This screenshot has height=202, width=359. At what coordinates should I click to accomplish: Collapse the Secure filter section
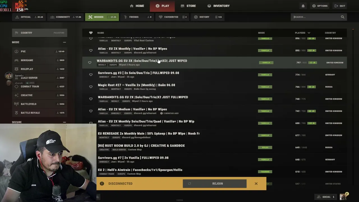pyautogui.click(x=65, y=122)
